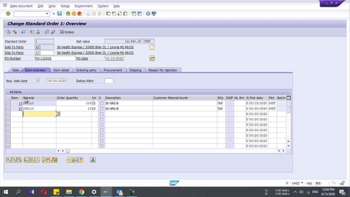Open Outlook from the Windows taskbar
The height and width of the screenshot is (197, 350).
pos(119,192)
